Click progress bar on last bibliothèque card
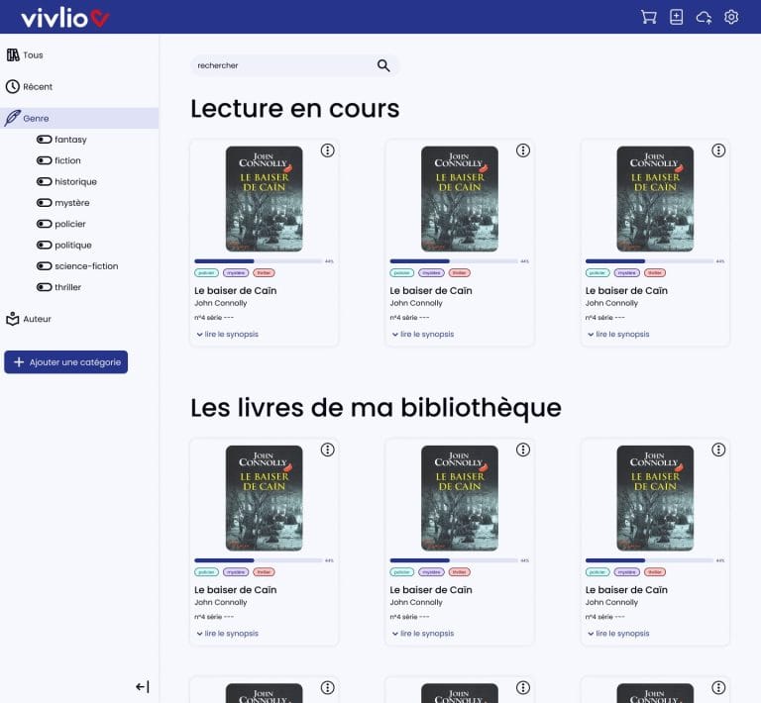This screenshot has width=761, height=703. pos(649,560)
